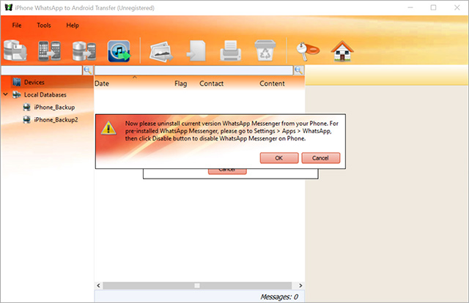Open the Help menu
The image size is (469, 303).
[x=73, y=25]
